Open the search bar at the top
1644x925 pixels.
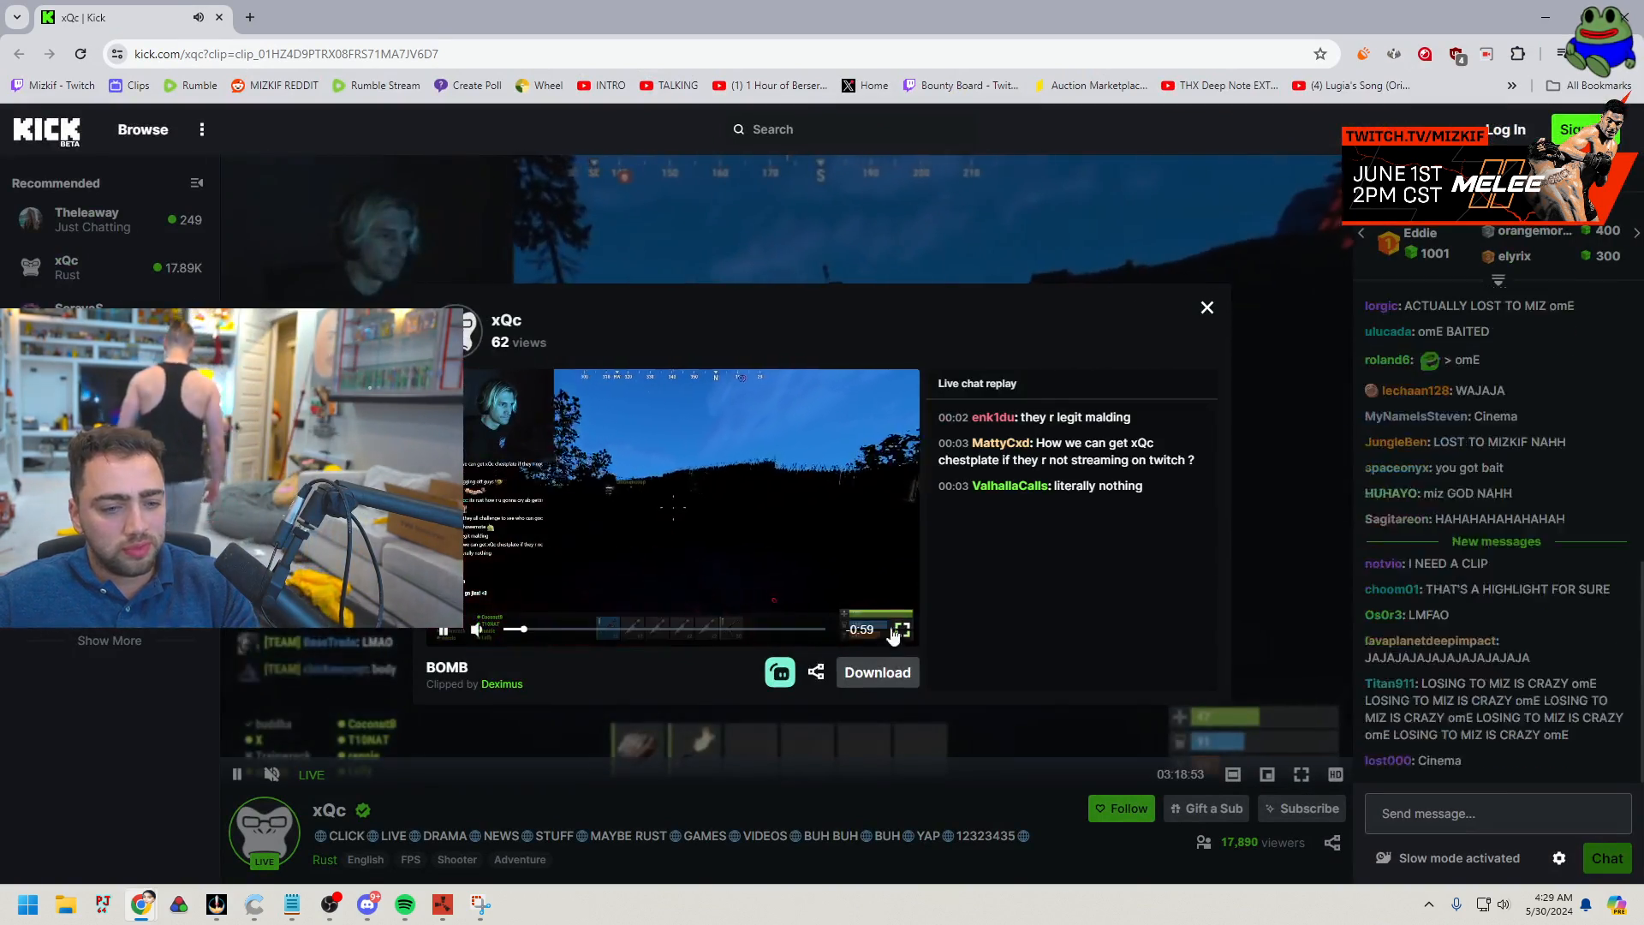[x=762, y=129]
